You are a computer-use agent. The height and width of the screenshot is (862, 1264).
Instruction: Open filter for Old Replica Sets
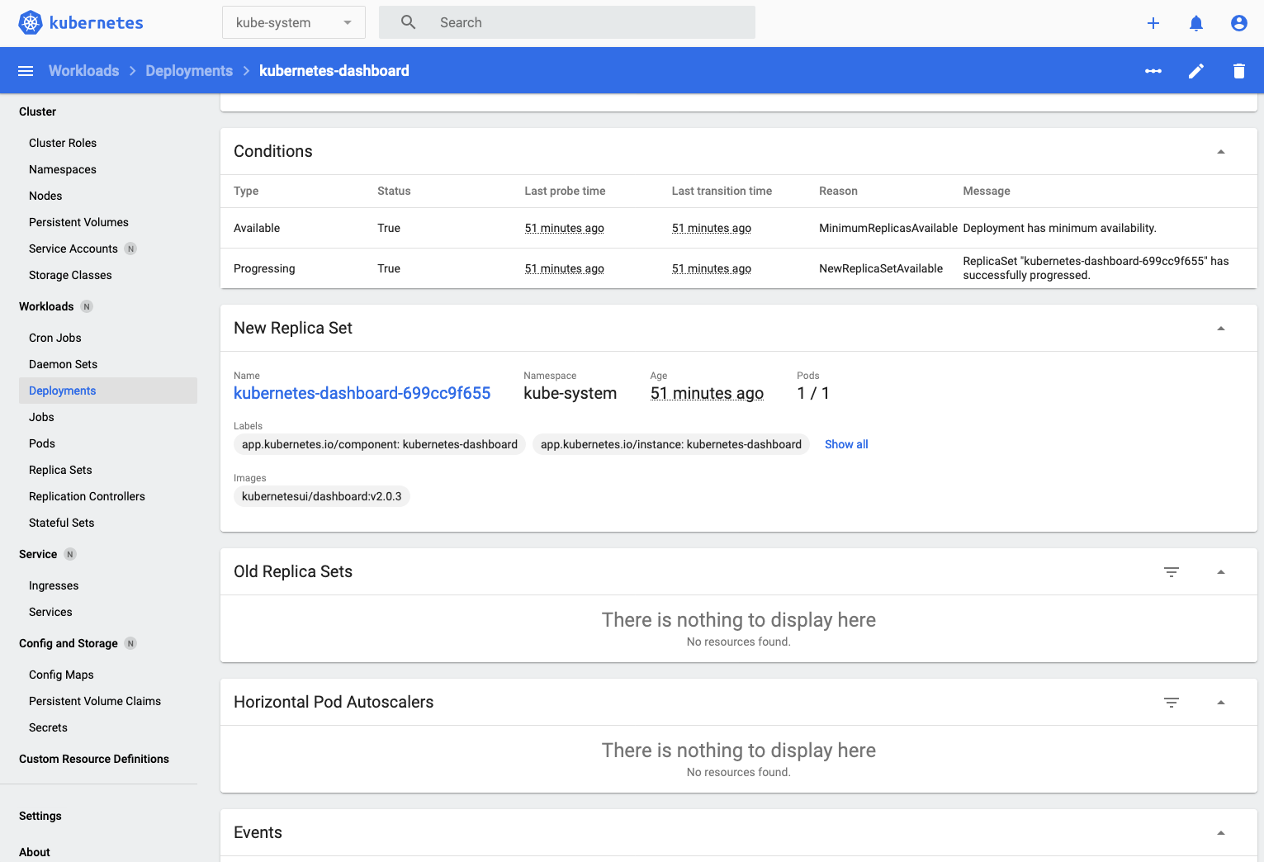pyautogui.click(x=1172, y=571)
